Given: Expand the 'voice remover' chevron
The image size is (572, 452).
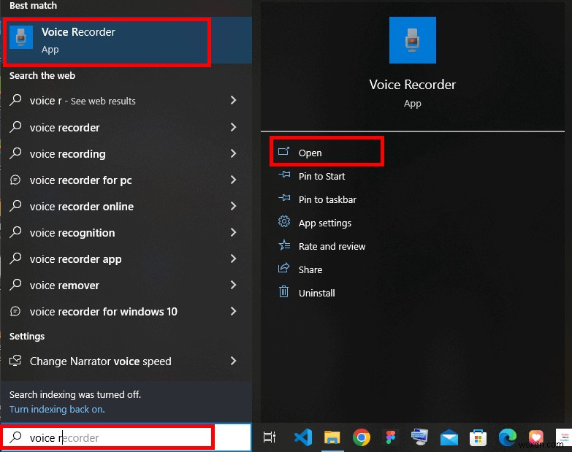Looking at the screenshot, I should [234, 285].
